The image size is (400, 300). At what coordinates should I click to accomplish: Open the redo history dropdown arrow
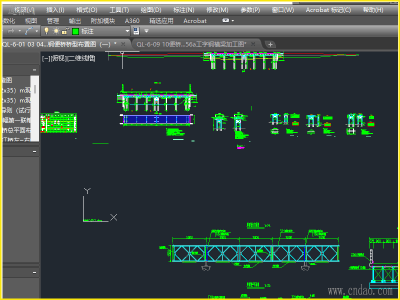(x=19, y=31)
